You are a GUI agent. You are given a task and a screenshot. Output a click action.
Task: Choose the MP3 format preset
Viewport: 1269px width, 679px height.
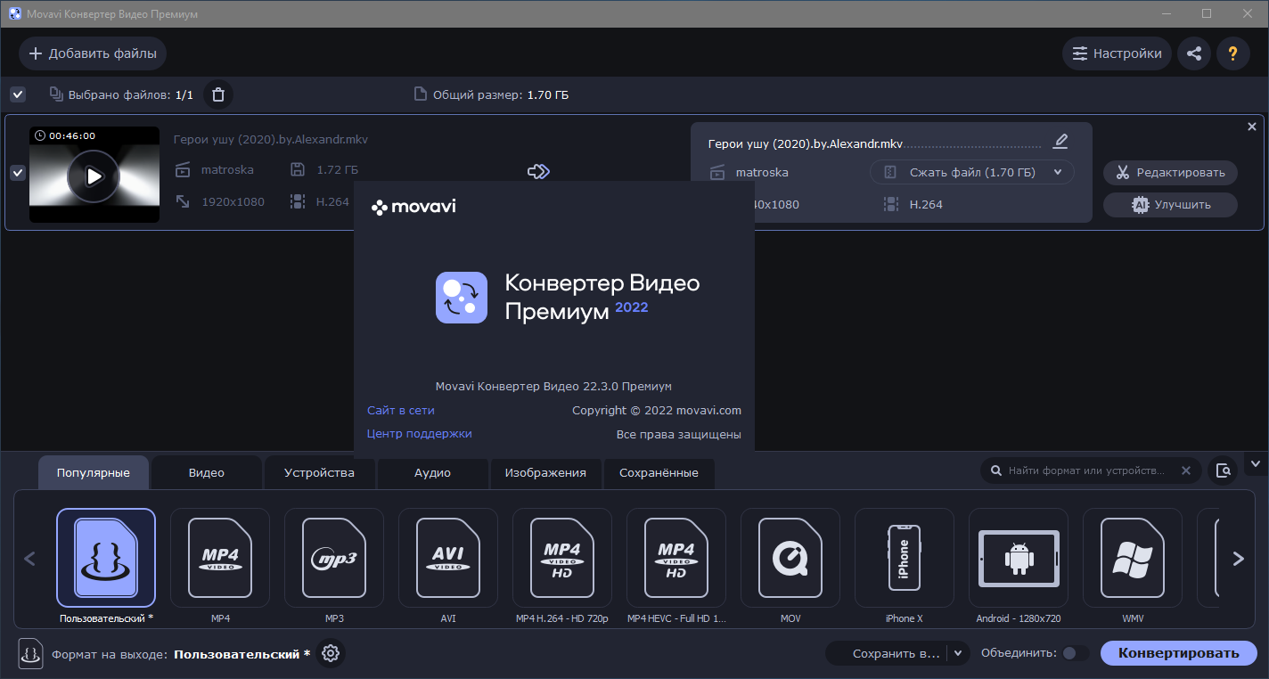(x=334, y=558)
